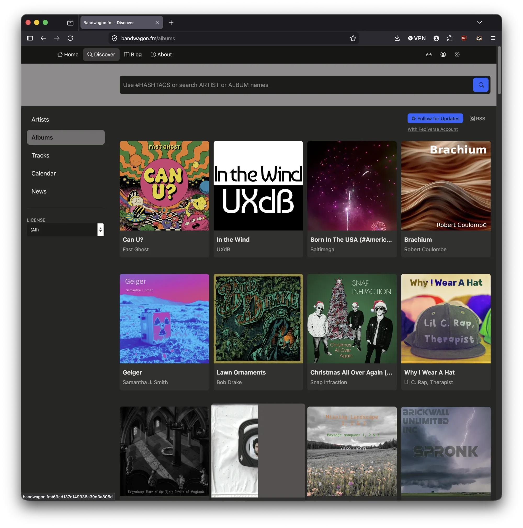
Task: Open the Can U? album title link
Action: point(133,240)
